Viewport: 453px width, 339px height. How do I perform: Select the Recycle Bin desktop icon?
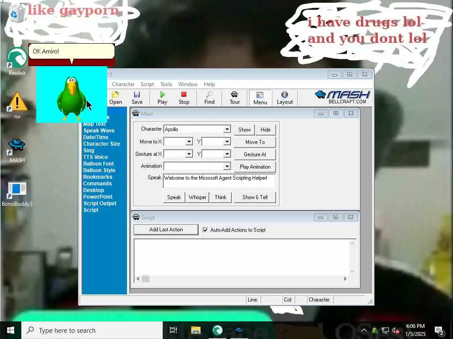(16, 13)
